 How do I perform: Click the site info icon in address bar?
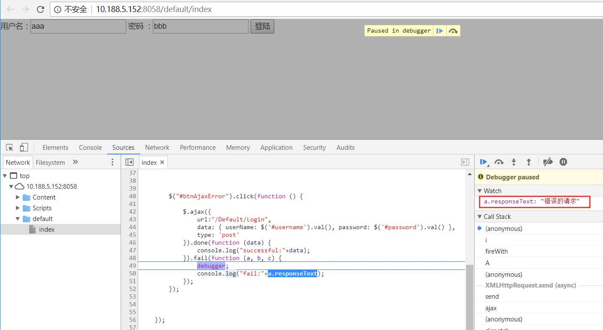pos(58,9)
